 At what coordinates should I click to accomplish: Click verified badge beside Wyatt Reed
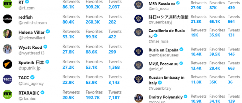click(x=45, y=47)
